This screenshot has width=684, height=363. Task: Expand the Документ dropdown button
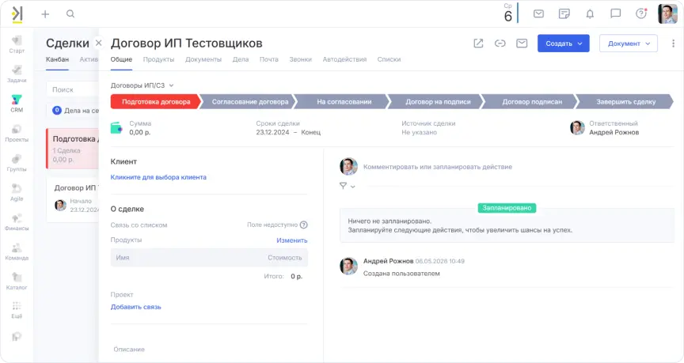[x=628, y=43]
